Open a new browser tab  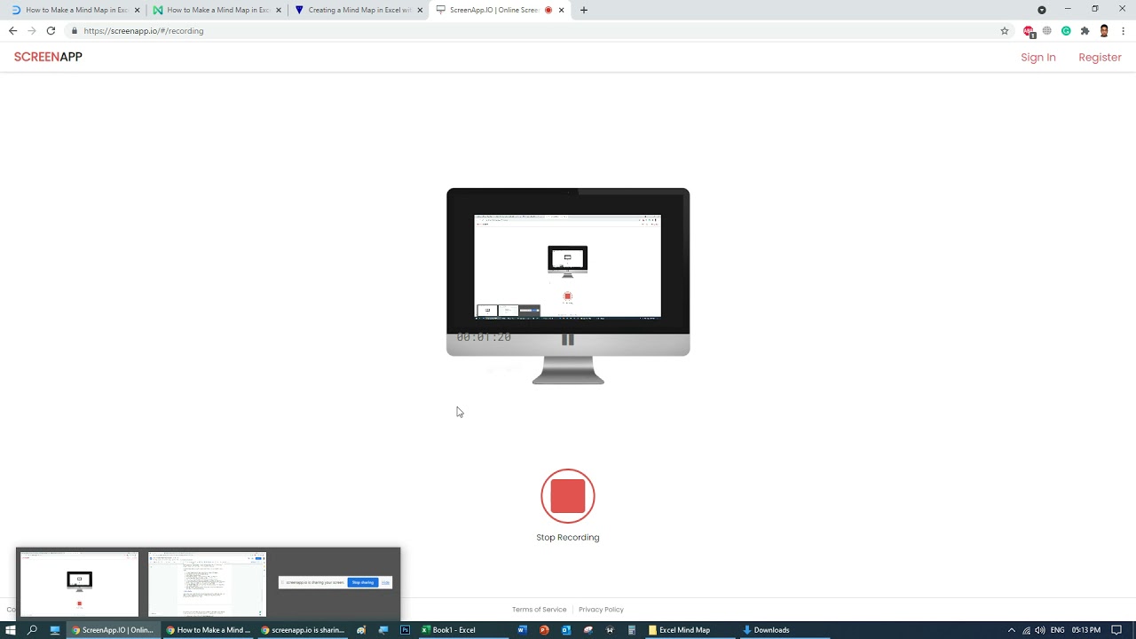[x=583, y=10]
